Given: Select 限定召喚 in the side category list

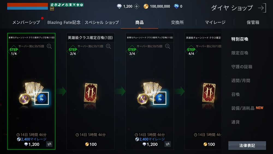Looking at the screenshot, I should pos(240,53).
